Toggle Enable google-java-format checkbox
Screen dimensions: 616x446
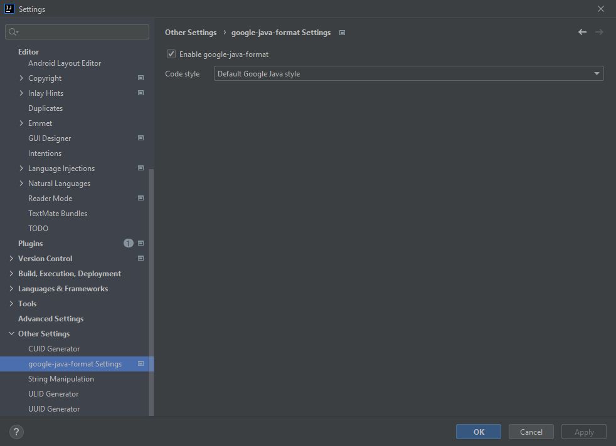coord(171,54)
